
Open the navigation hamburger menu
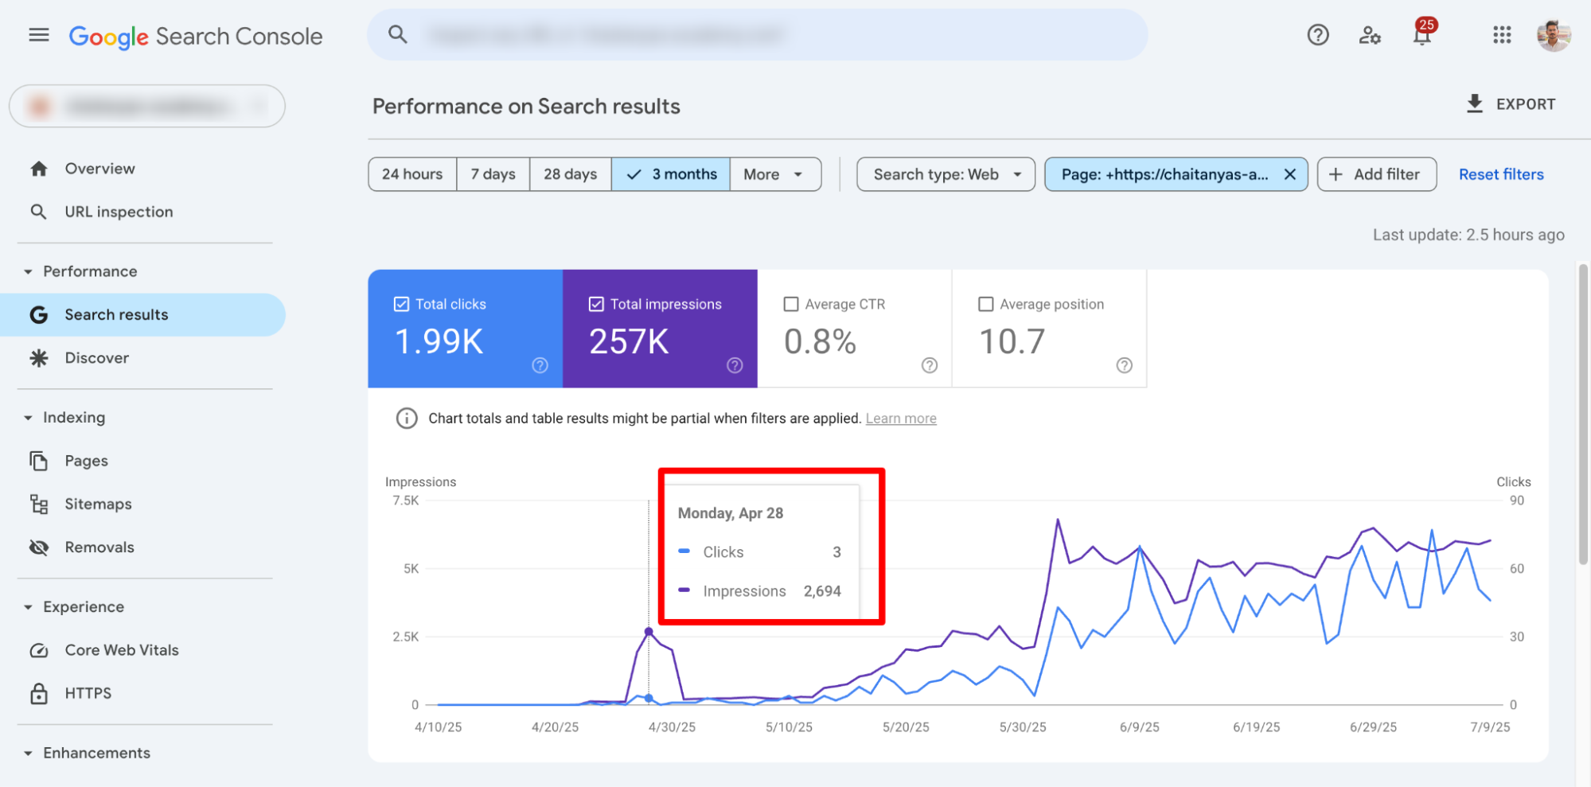coord(37,34)
